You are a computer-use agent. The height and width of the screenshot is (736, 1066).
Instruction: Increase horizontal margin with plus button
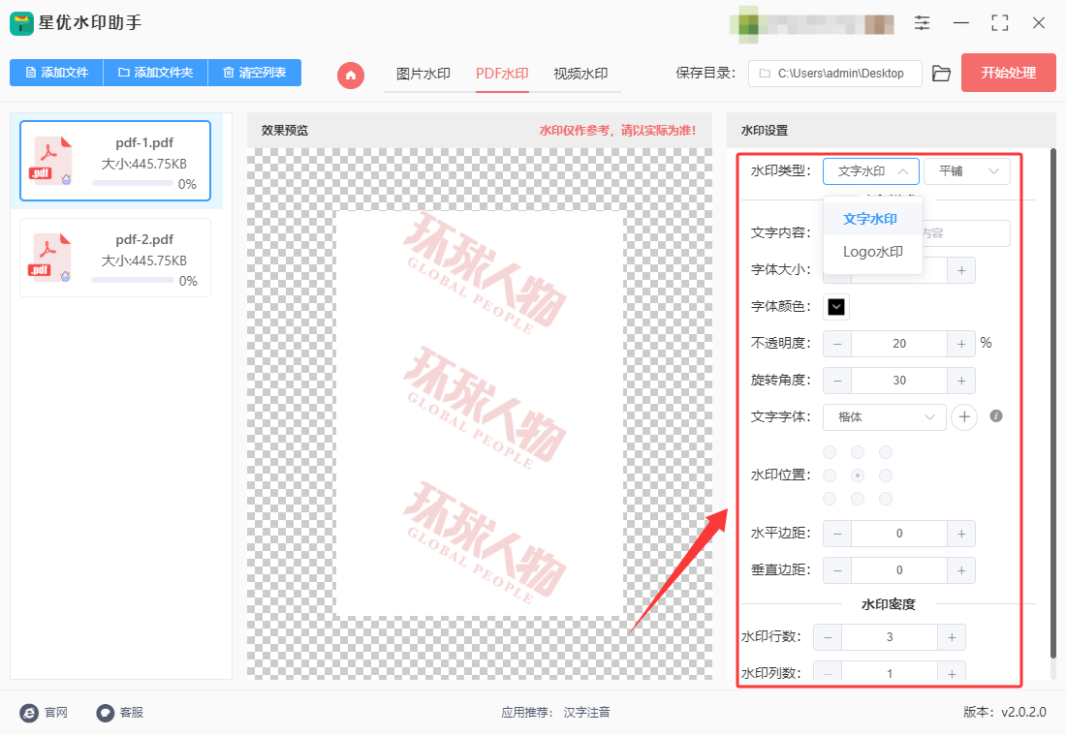[961, 534]
